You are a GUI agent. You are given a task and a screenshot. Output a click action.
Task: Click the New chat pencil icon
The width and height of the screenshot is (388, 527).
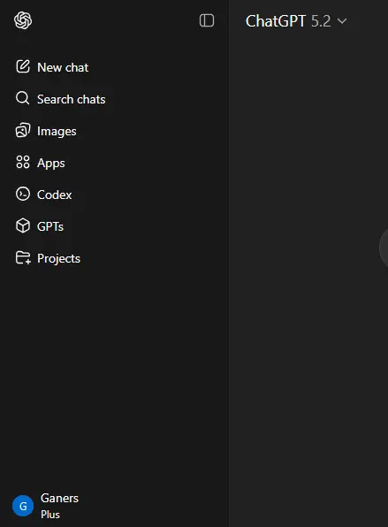tap(23, 66)
